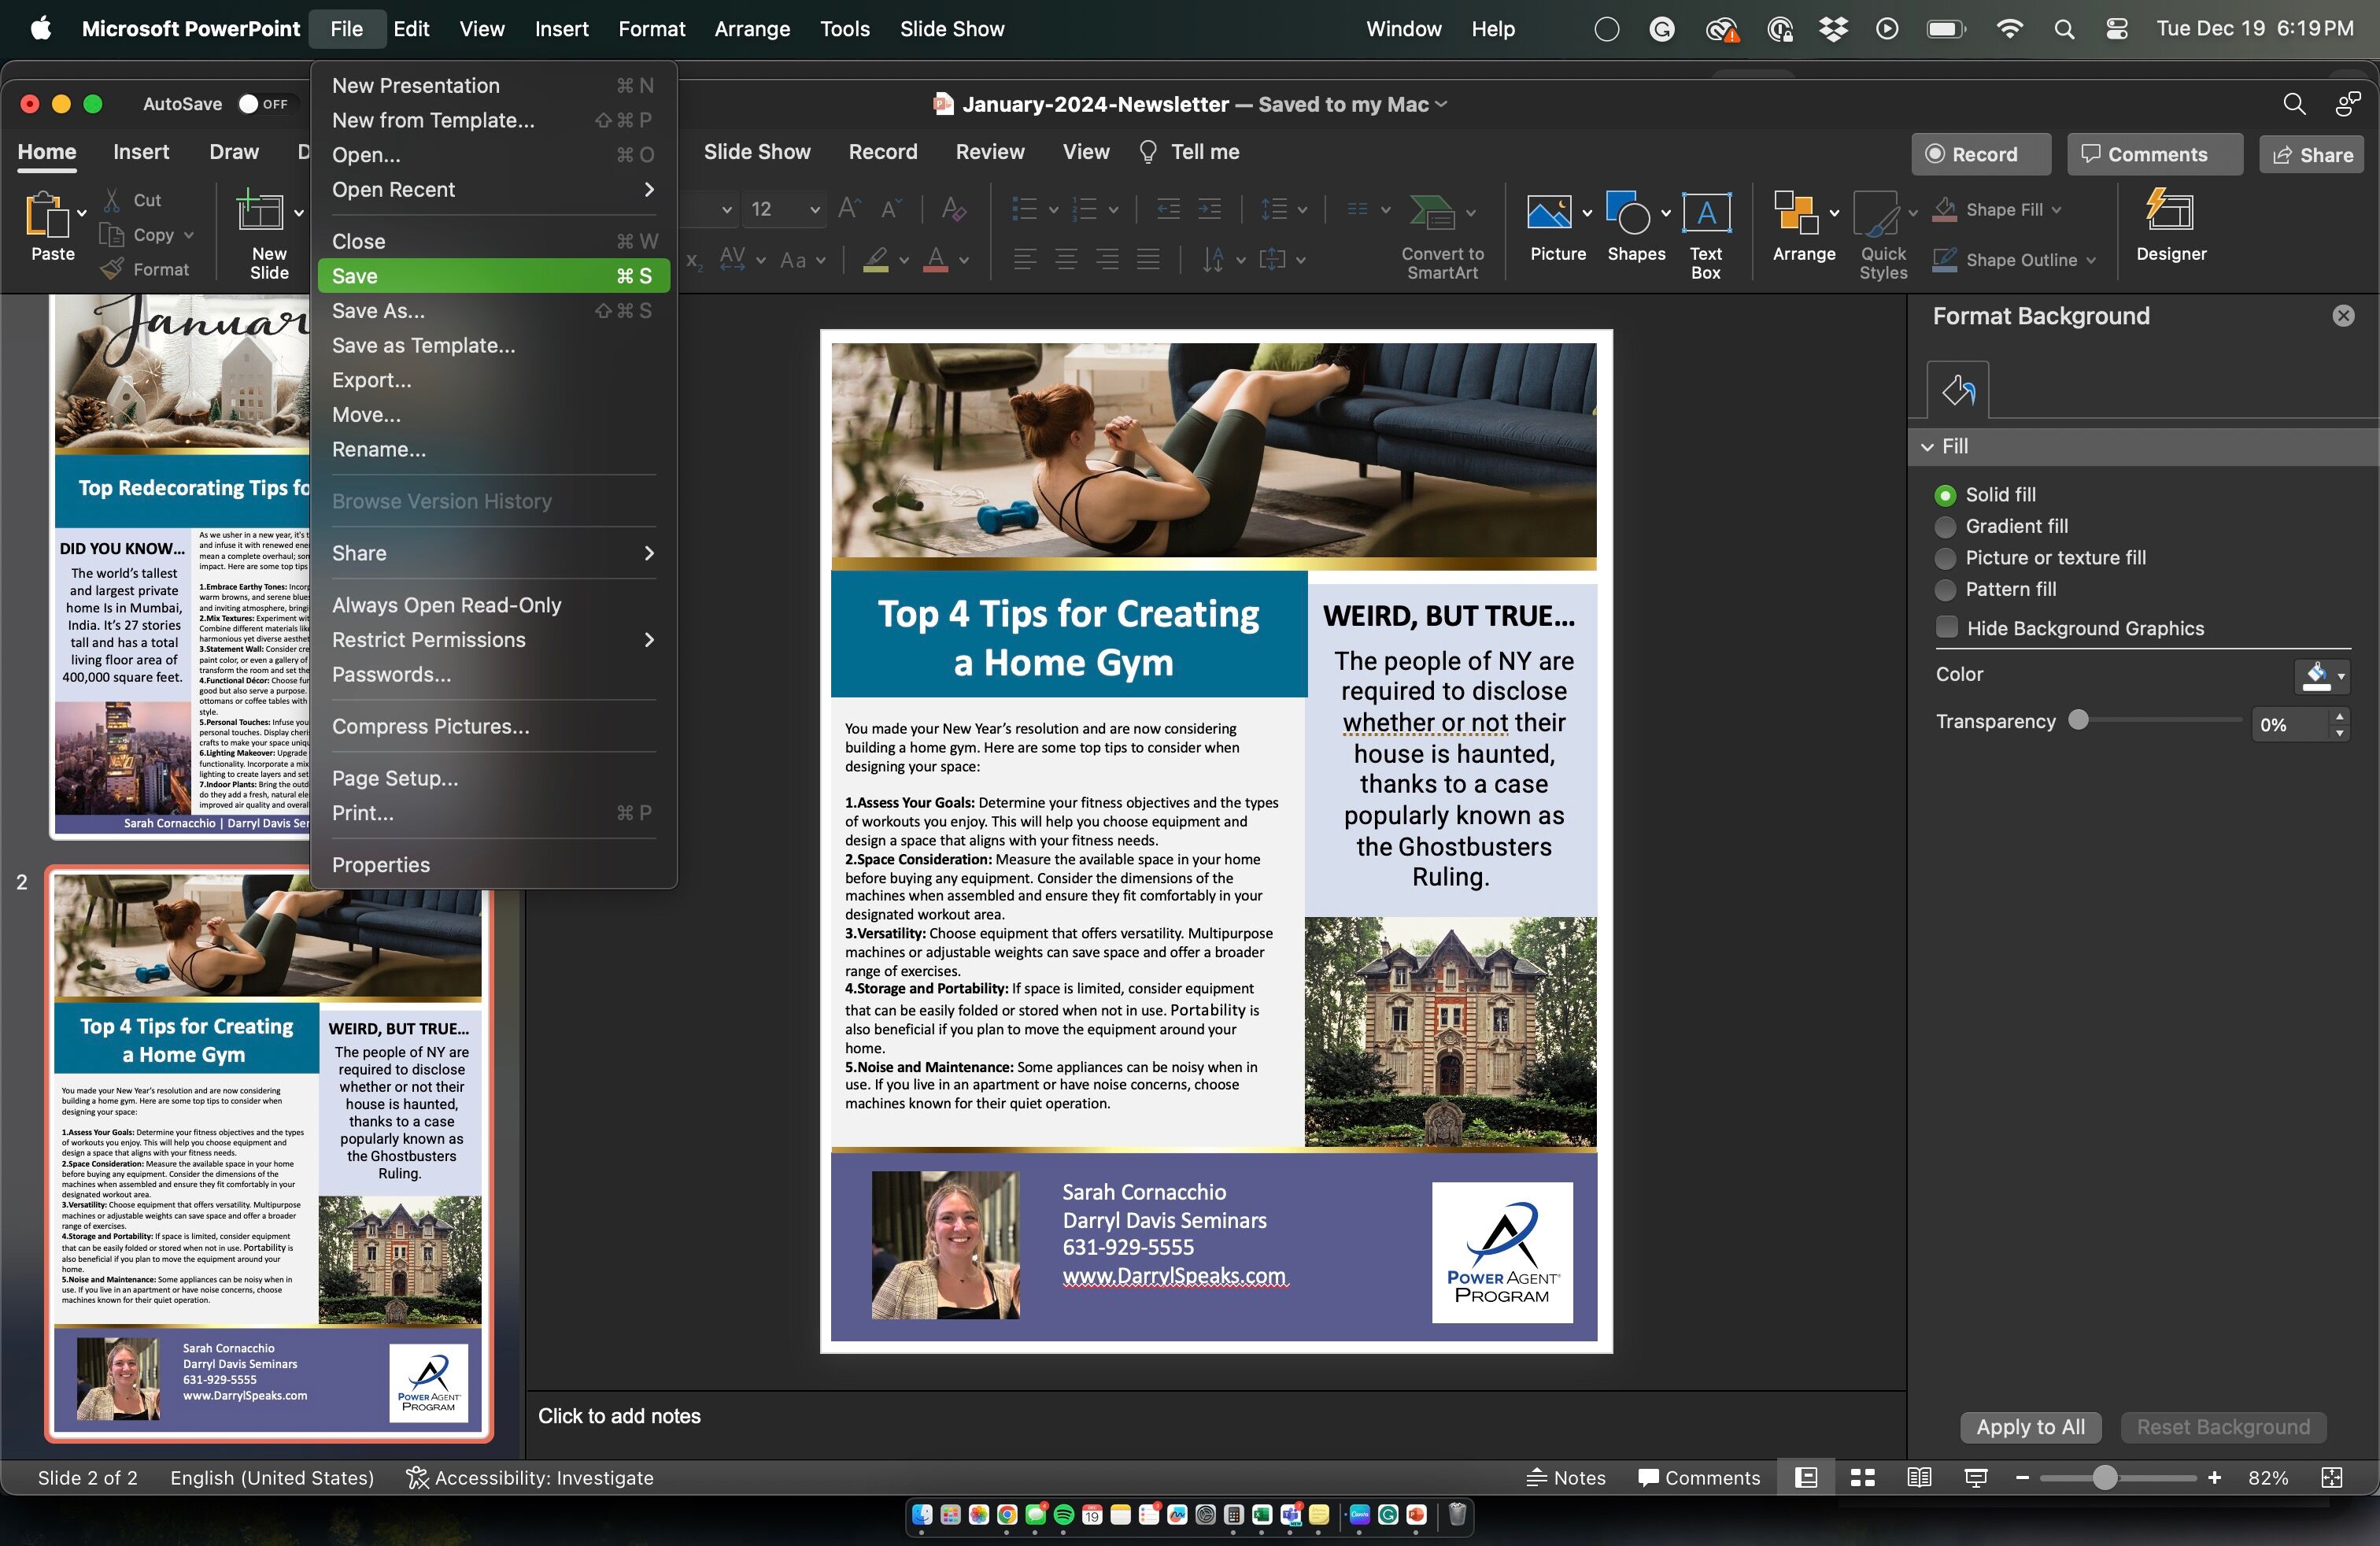
Task: Choose Save As from File menu
Action: point(378,311)
